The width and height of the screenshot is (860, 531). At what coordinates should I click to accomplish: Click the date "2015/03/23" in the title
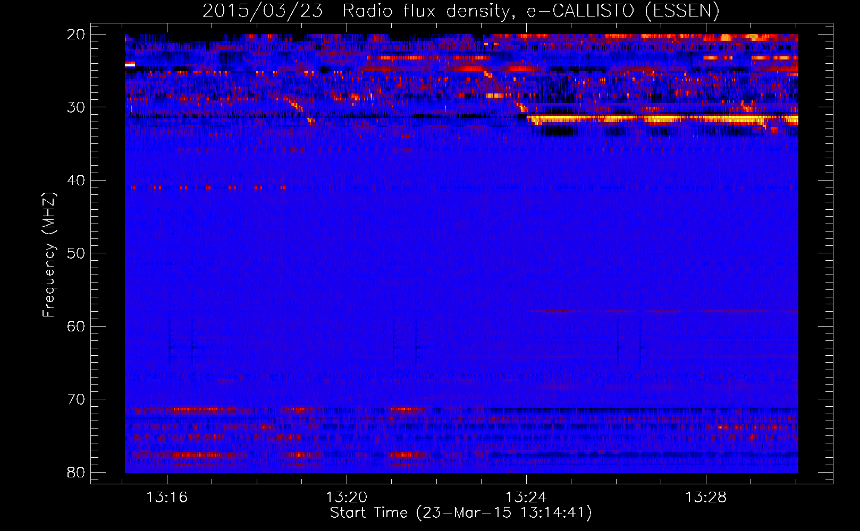263,11
